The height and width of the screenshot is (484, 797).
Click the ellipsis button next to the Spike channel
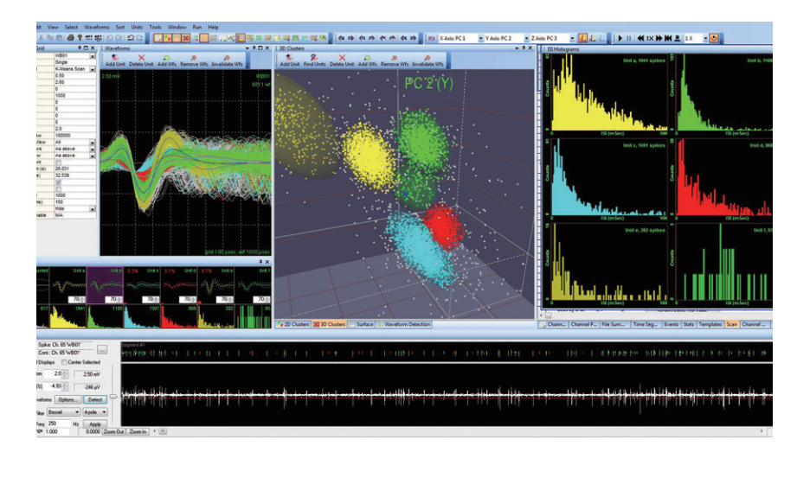point(102,350)
